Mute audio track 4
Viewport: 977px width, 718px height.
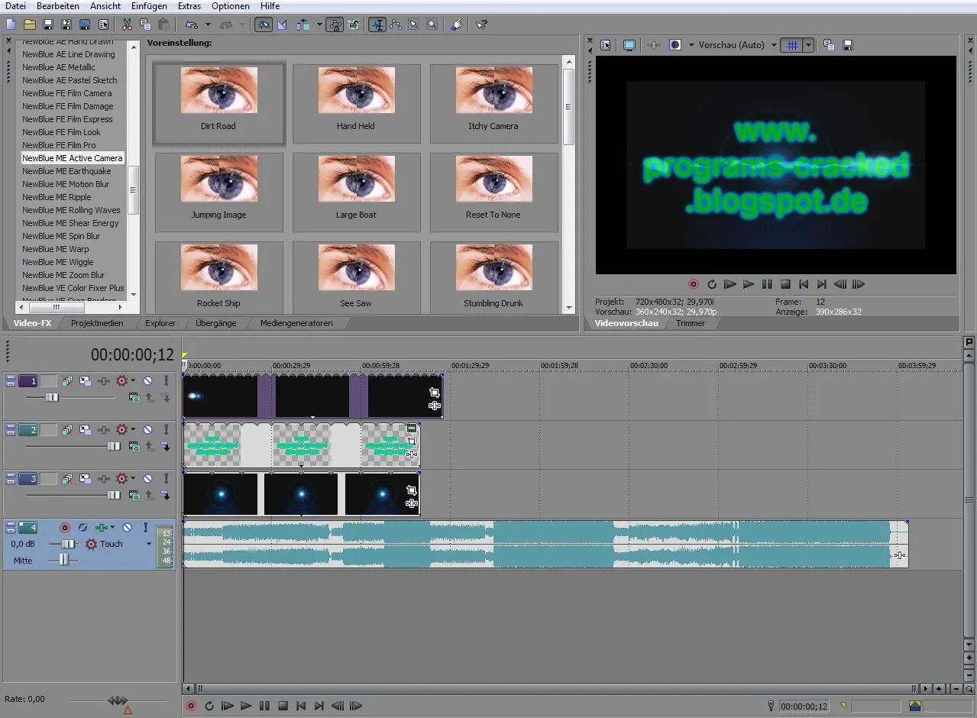[x=128, y=527]
